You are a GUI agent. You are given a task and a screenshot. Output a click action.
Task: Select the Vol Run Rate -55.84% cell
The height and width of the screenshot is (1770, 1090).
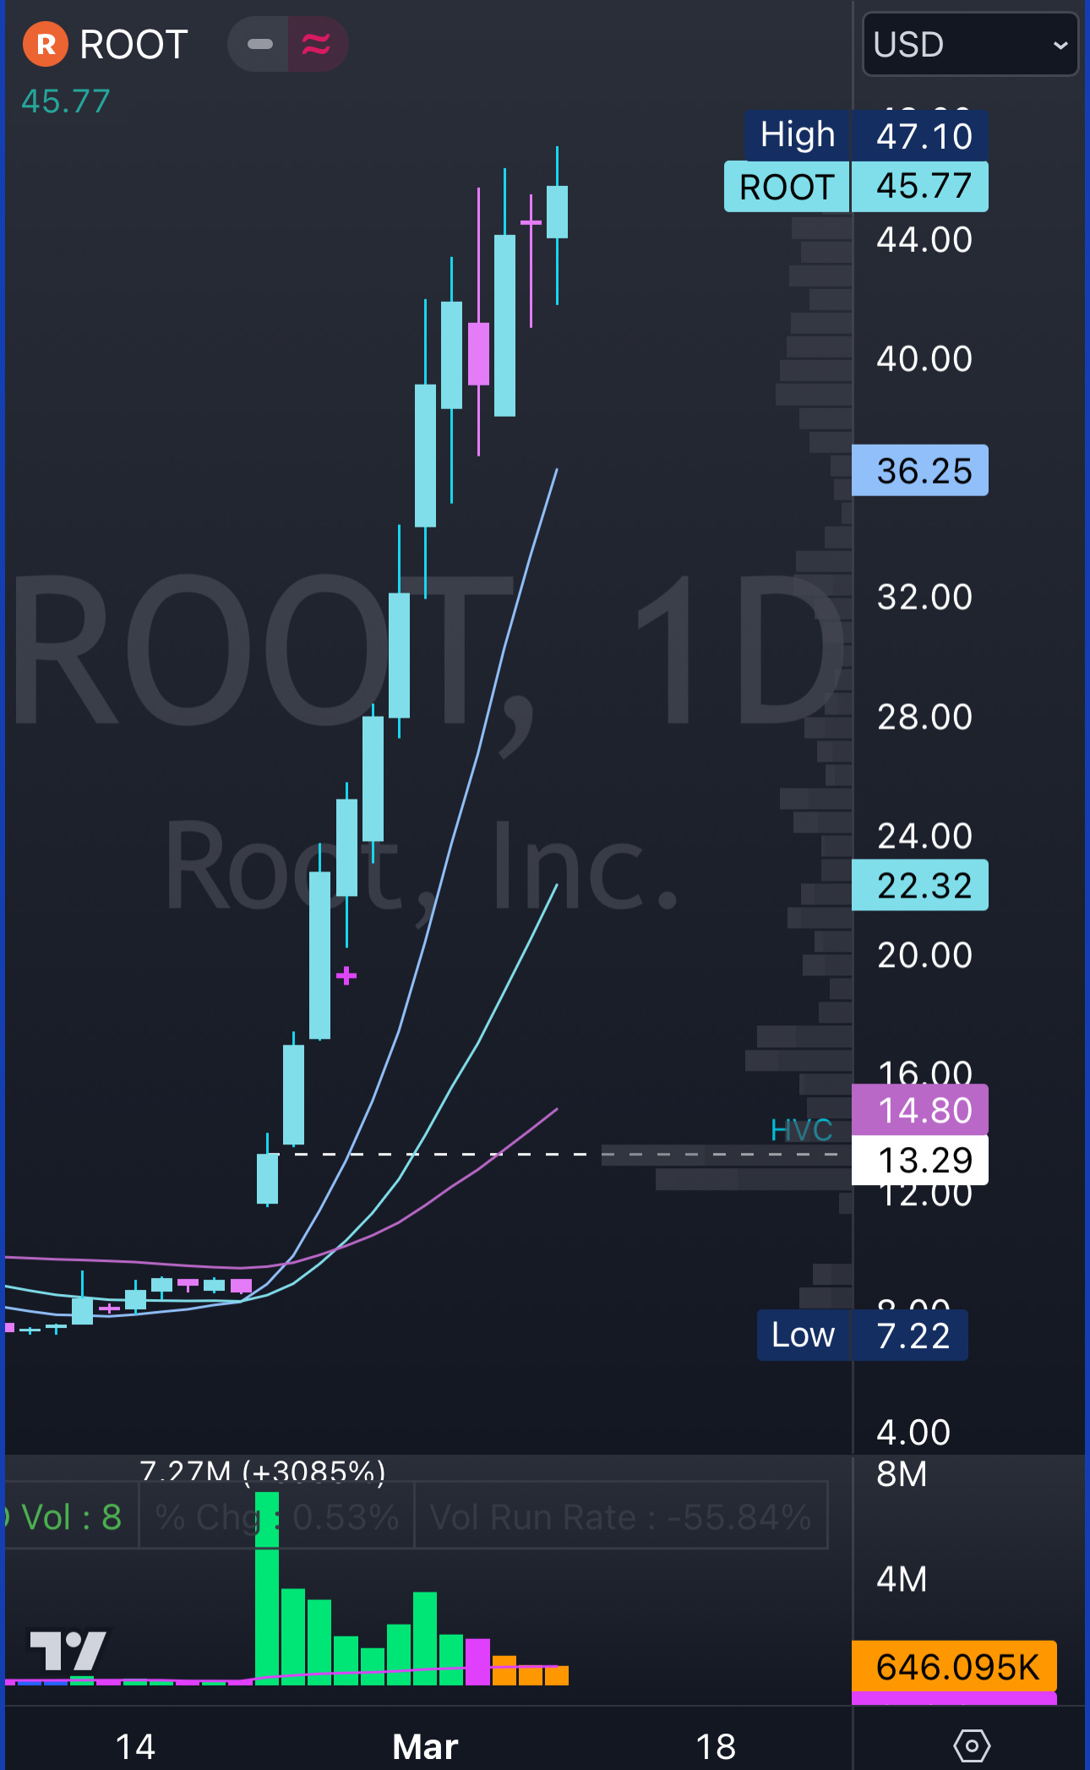pos(621,1517)
